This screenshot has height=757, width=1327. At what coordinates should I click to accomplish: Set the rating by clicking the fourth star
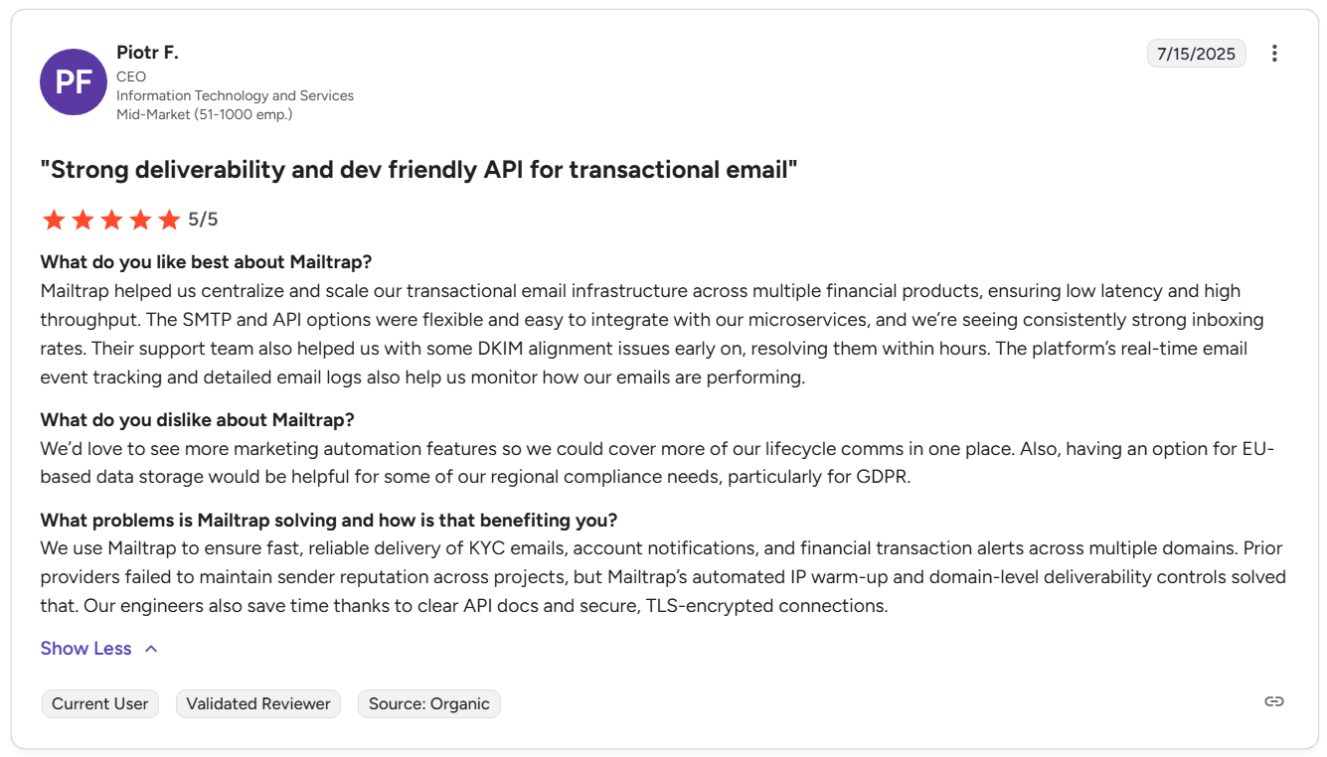140,219
